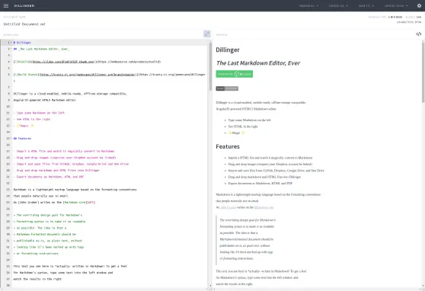This screenshot has height=291, width=425.
Task: Click the word count statistic
Action: [x=414, y=17]
